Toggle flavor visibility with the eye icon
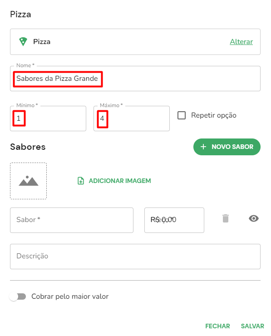Screen dimensions: 271x336 coord(254,218)
